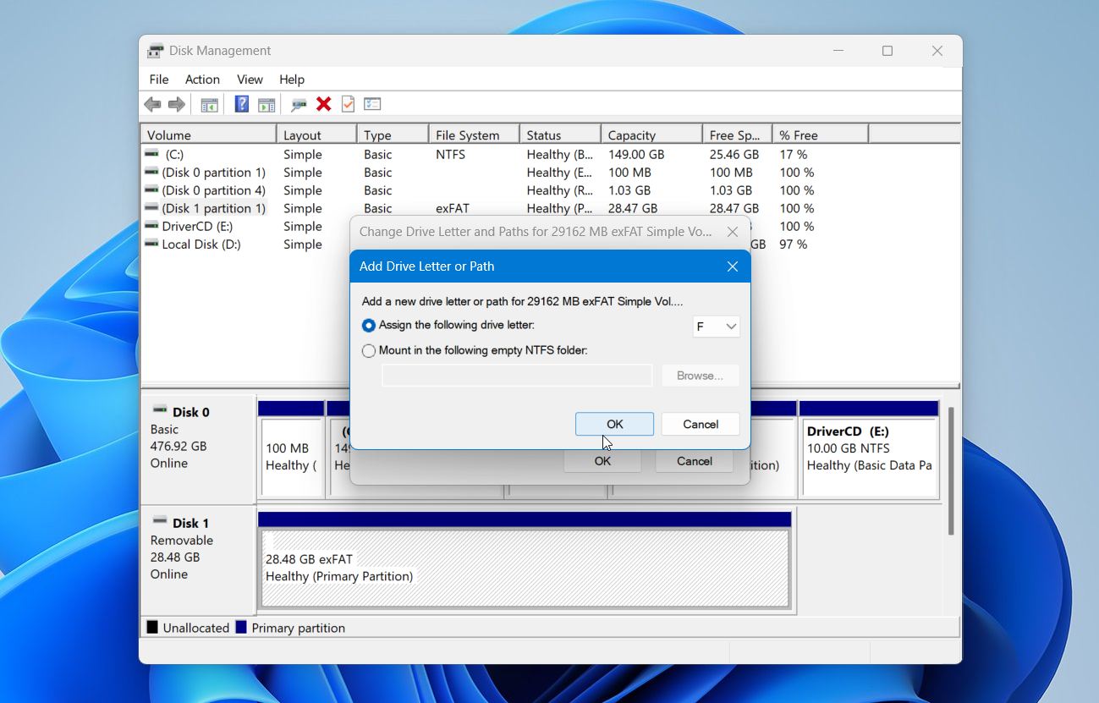The image size is (1099, 703).
Task: Click the drive icon next to (C:)
Action: 151,154
